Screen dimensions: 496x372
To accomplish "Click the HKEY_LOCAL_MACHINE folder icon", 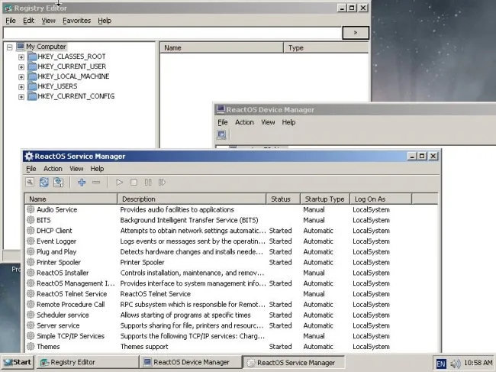I will [x=32, y=76].
